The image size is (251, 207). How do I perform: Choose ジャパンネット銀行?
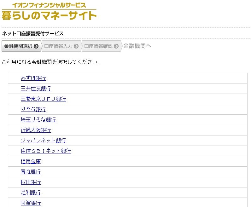(x=44, y=141)
